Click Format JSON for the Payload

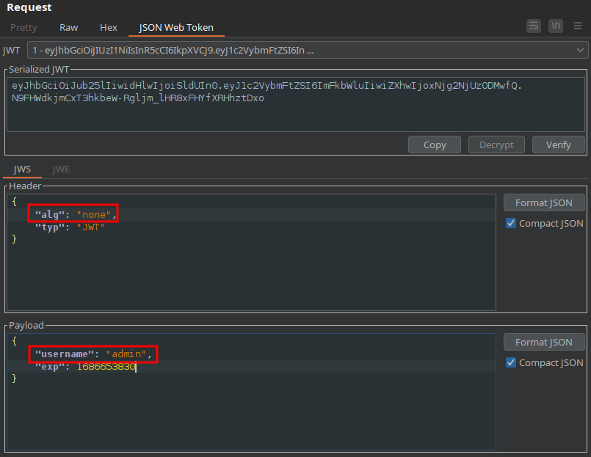click(x=543, y=342)
